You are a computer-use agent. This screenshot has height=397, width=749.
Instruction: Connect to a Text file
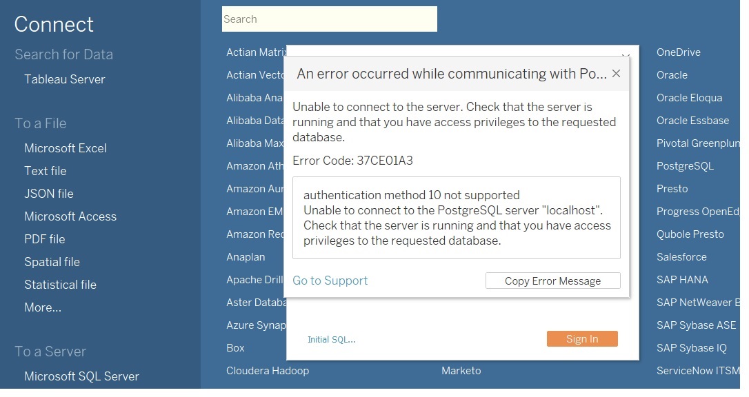coord(45,171)
